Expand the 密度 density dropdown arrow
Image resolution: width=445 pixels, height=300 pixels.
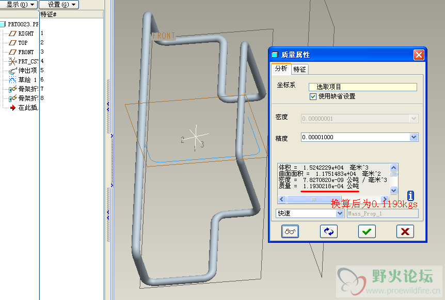tap(414, 119)
